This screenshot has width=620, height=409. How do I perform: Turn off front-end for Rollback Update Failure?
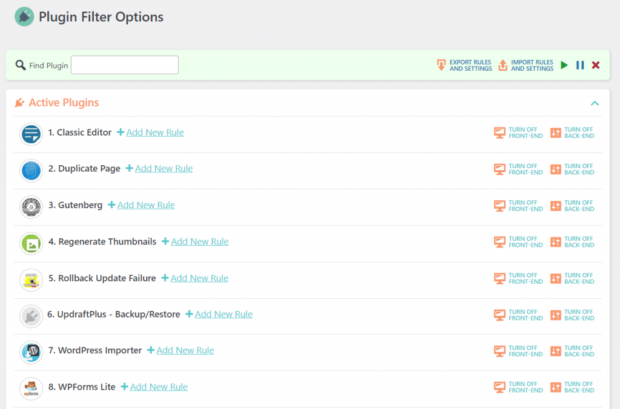tap(518, 278)
